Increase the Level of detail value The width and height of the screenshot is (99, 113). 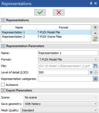[96, 71]
